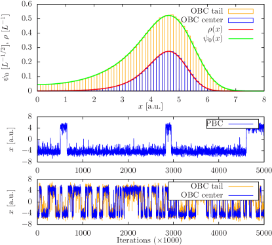The height and width of the screenshot is (245, 272).
Task: Click the '4000' tick label under middle plot
Action: tap(219, 170)
